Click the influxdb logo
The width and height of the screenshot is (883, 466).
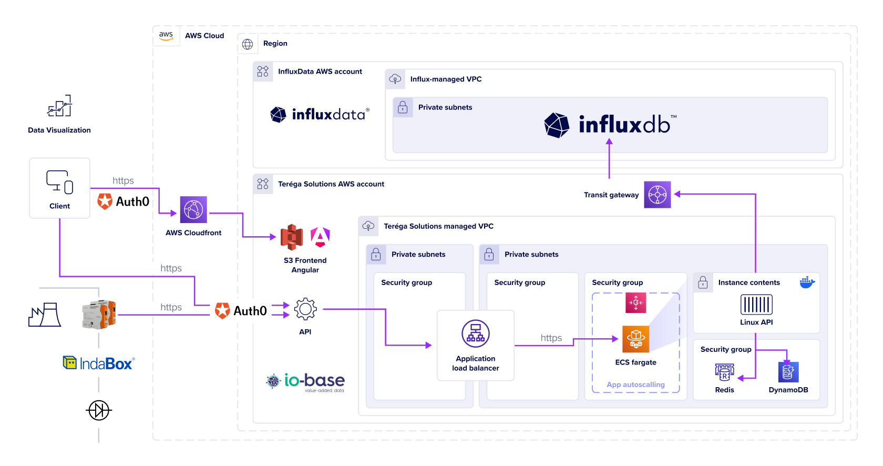coord(610,125)
